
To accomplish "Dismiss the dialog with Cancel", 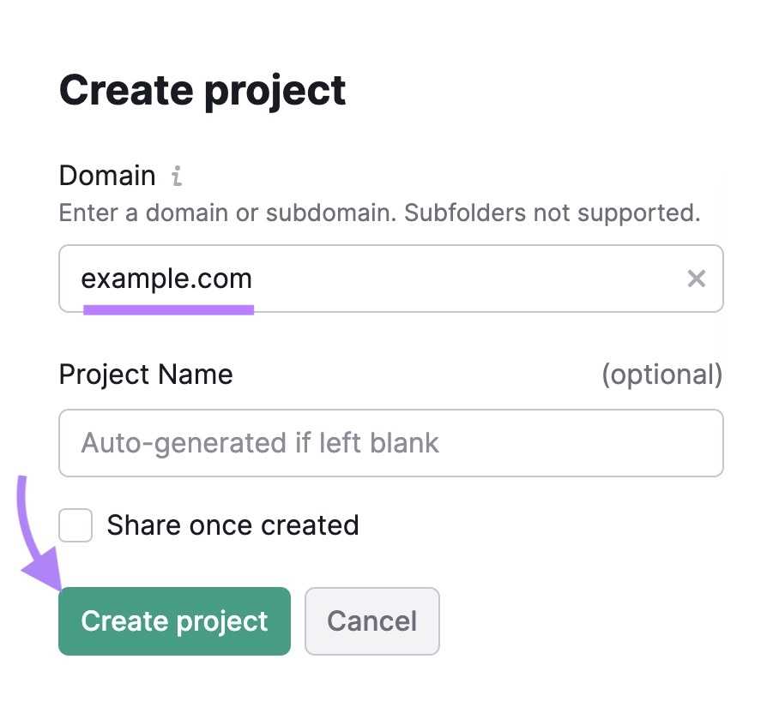I will coord(371,620).
